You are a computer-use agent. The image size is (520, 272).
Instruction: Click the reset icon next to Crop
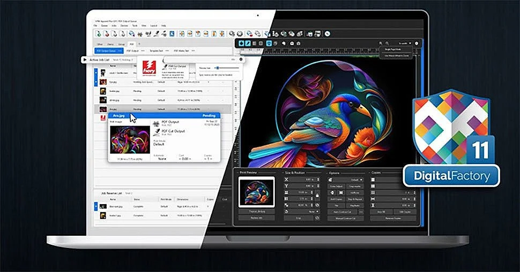tap(317, 218)
